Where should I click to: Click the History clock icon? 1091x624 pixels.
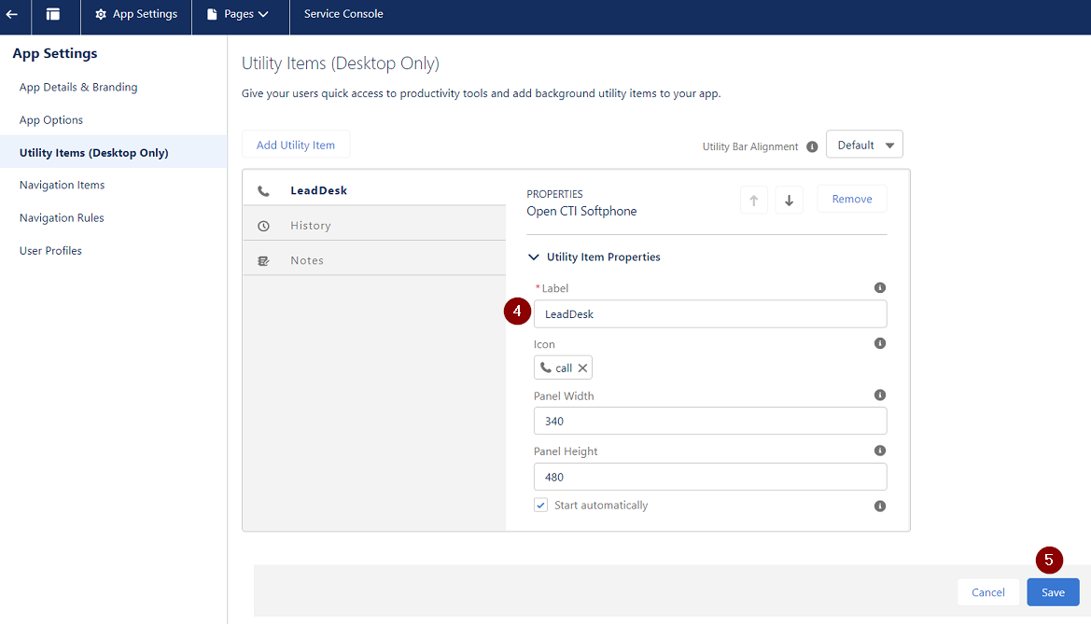(x=264, y=226)
